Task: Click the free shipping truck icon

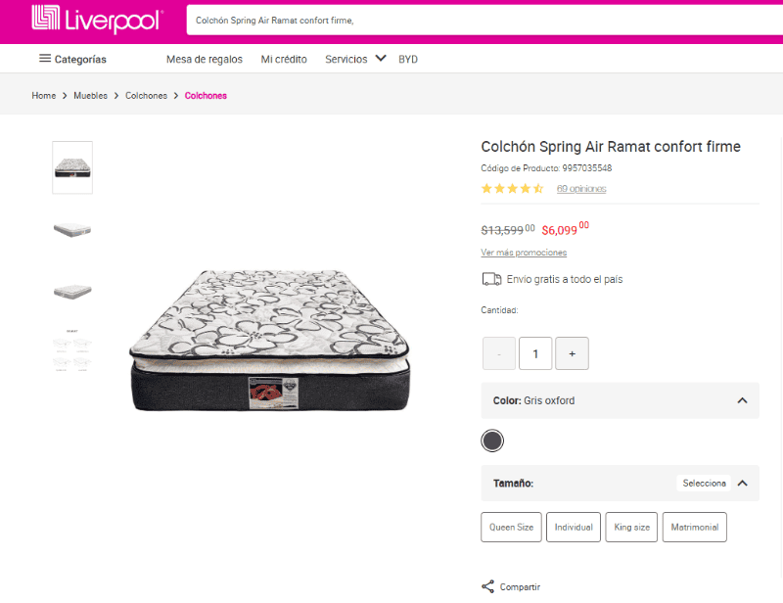Action: click(x=491, y=279)
